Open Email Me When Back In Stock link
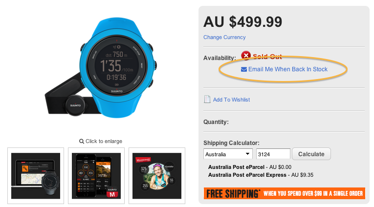This screenshot has height=207, width=374. point(288,69)
